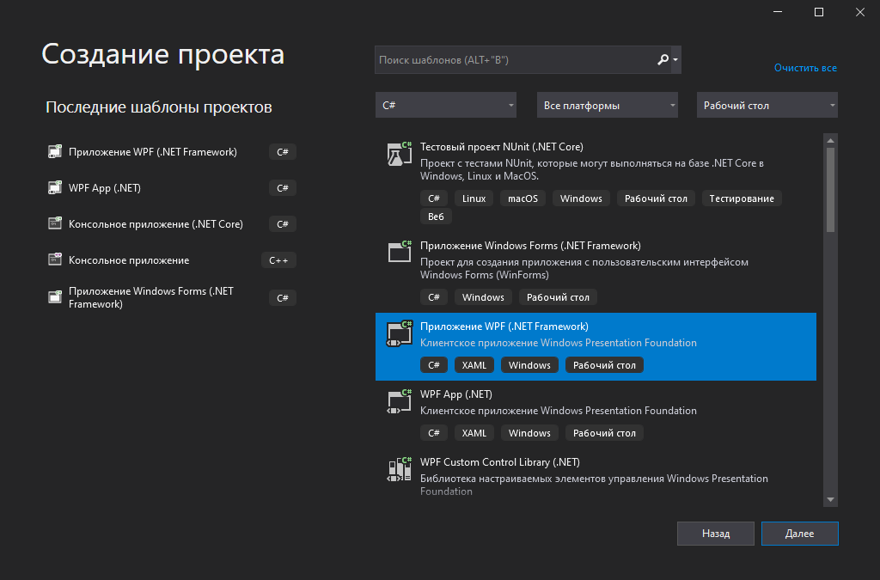The width and height of the screenshot is (880, 580).
Task: Open the Все платформы platform dropdown
Action: 608,105
